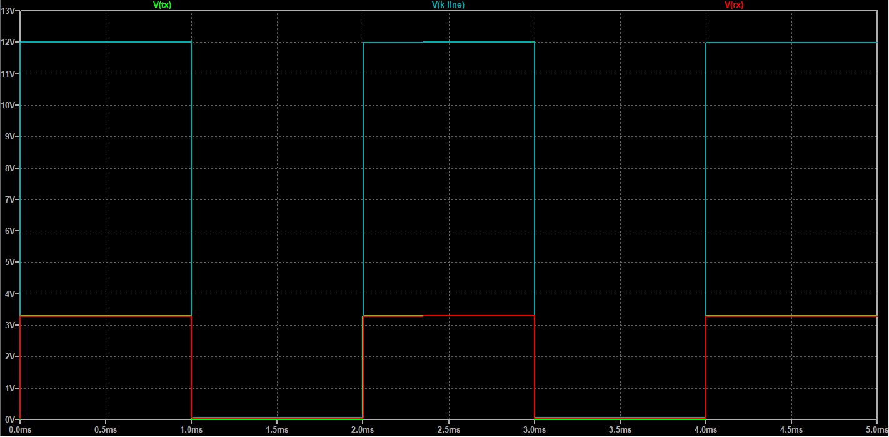The image size is (889, 437).
Task: Select the 3.0ms time axis label
Action: (x=534, y=430)
